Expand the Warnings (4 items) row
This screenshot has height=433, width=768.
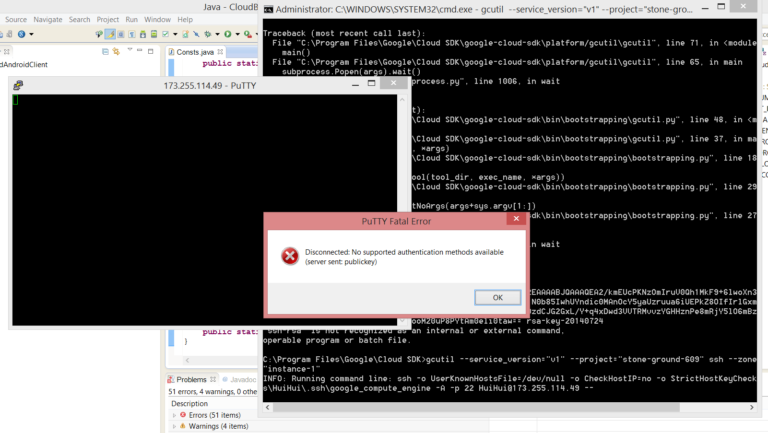click(x=175, y=426)
